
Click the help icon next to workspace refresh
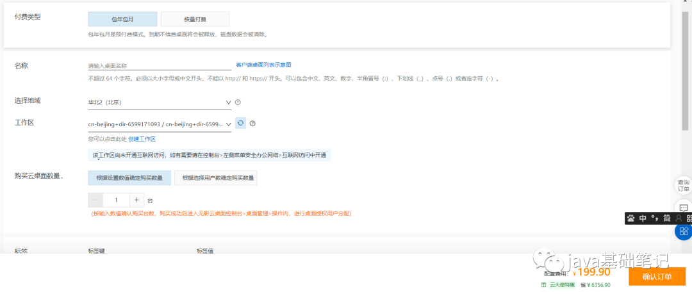[x=252, y=124]
